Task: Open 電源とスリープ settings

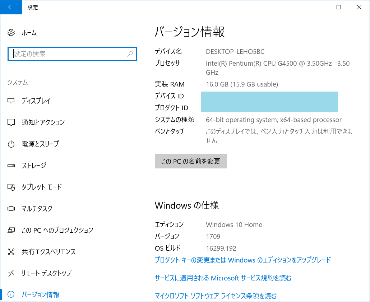Action: (40, 144)
